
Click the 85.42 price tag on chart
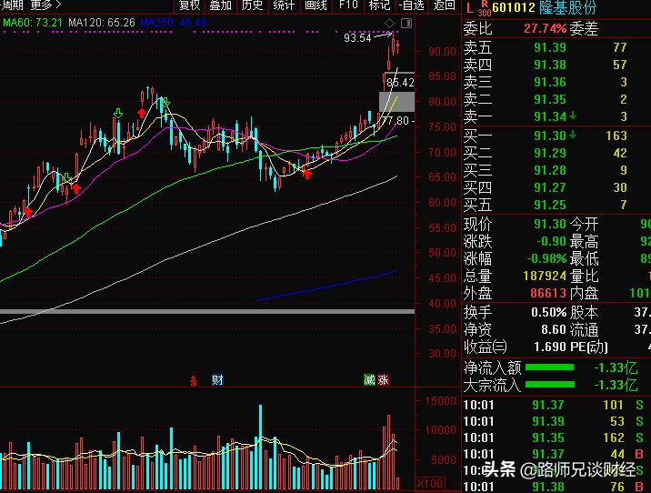400,82
